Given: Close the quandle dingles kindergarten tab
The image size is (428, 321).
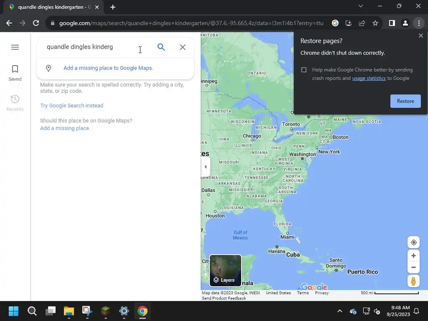Looking at the screenshot, I should click(97, 8).
